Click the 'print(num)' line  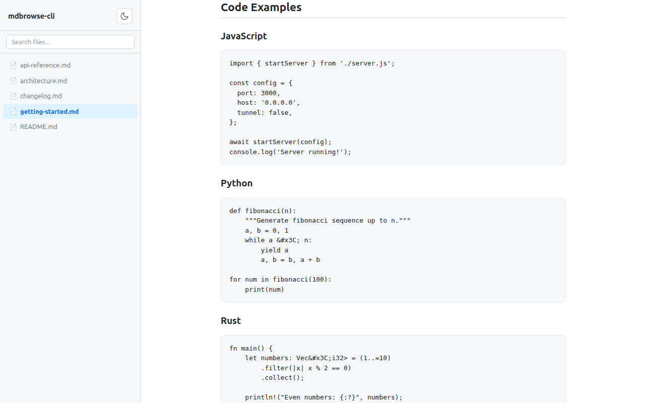tap(265, 290)
